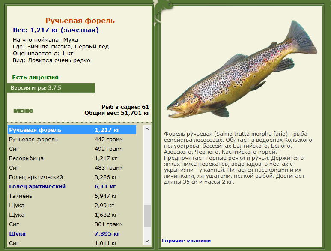
Task: Click the Оценивается с: 1 кг line
Action: pyautogui.click(x=43, y=54)
